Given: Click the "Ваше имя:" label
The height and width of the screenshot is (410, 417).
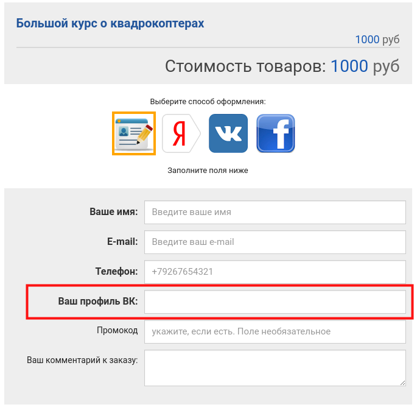Looking at the screenshot, I should (114, 212).
